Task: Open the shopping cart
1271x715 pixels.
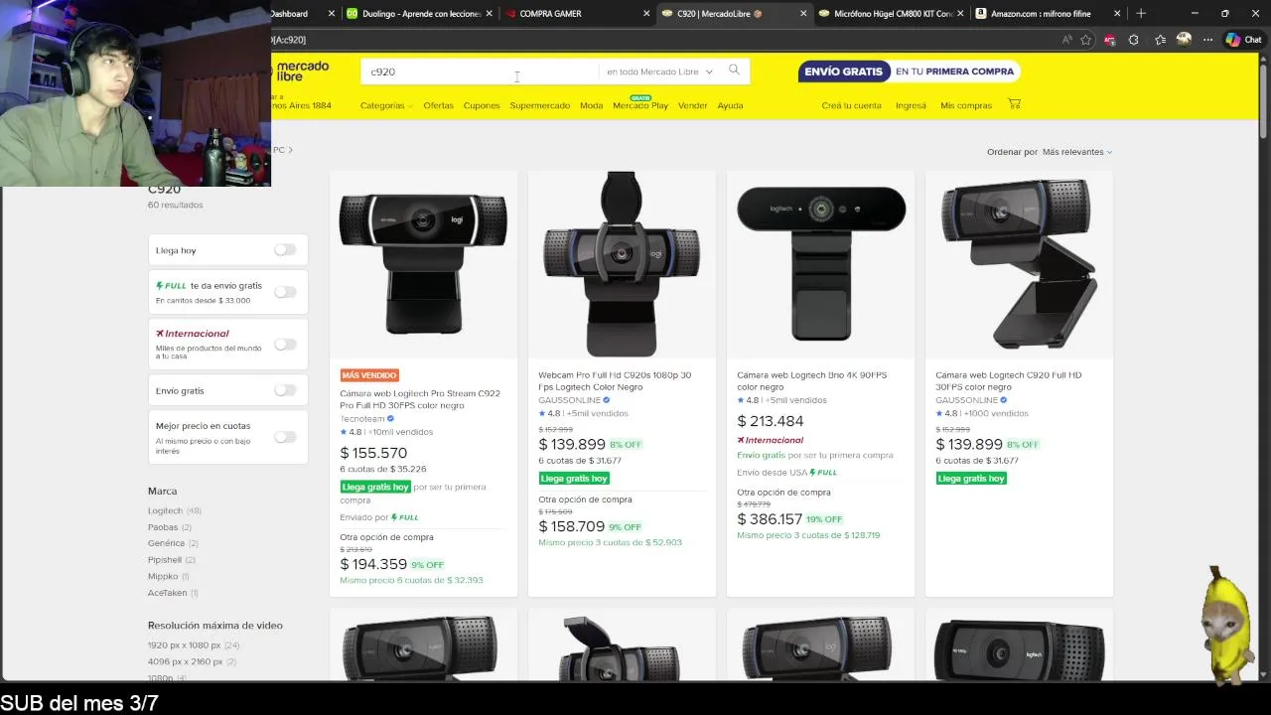Action: click(1014, 103)
